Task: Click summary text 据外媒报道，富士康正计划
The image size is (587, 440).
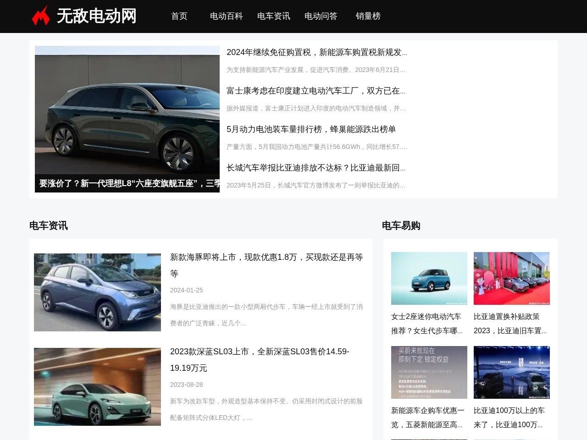Action: click(x=316, y=108)
